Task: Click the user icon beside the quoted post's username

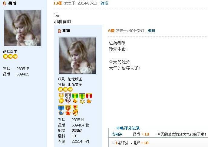Action: 60,31
